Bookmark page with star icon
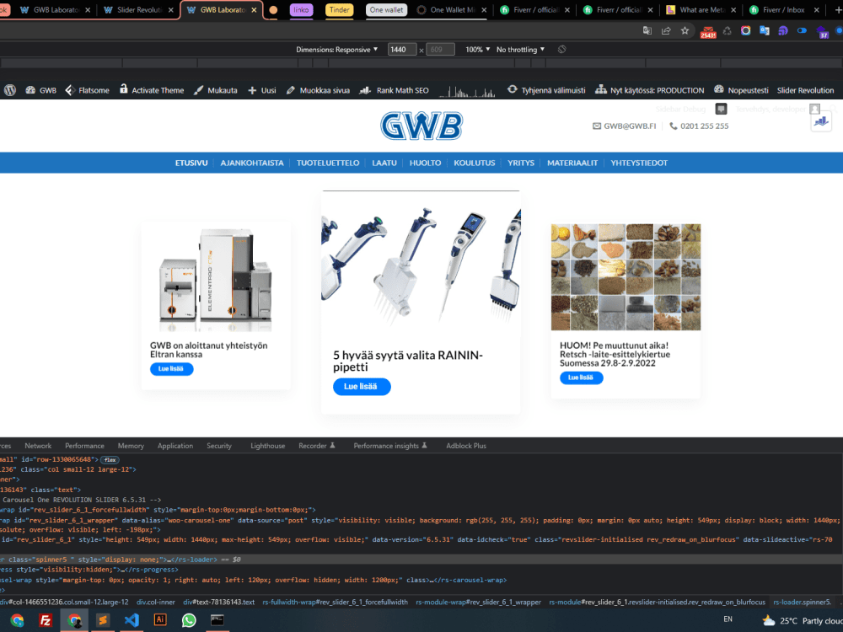Screen dimensions: 843x632 [x=685, y=30]
